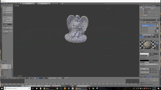This screenshot has width=161, height=90.
Task: Select the Wire material type tab
Action: tap(147, 37)
